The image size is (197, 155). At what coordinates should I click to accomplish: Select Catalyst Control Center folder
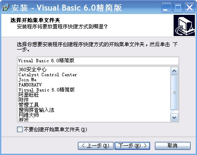48,75
